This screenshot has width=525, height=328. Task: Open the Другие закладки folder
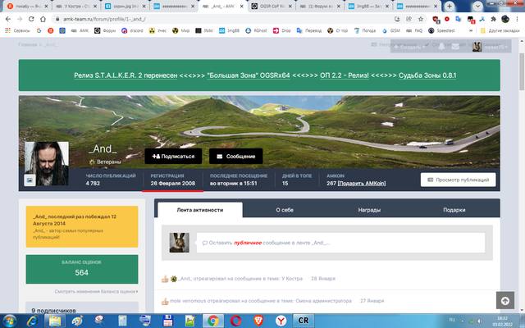point(500,30)
